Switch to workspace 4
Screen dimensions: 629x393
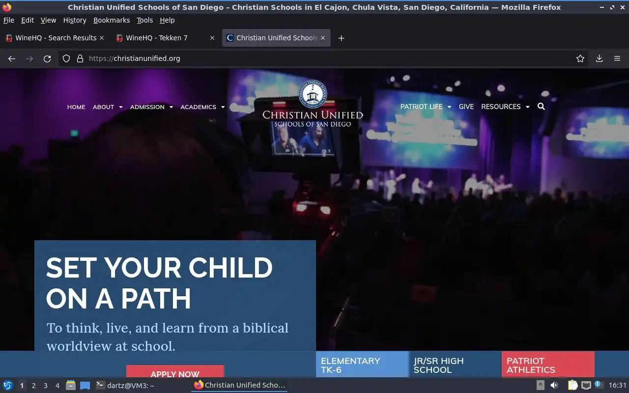click(x=57, y=386)
